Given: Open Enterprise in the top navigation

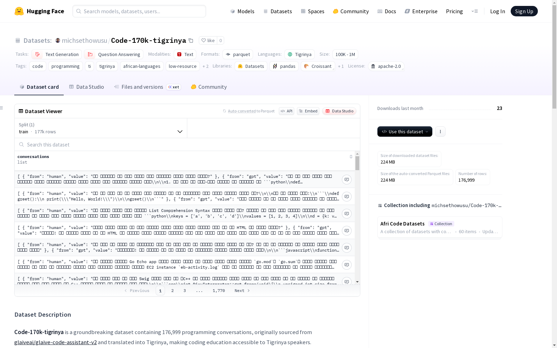Looking at the screenshot, I should point(421,11).
